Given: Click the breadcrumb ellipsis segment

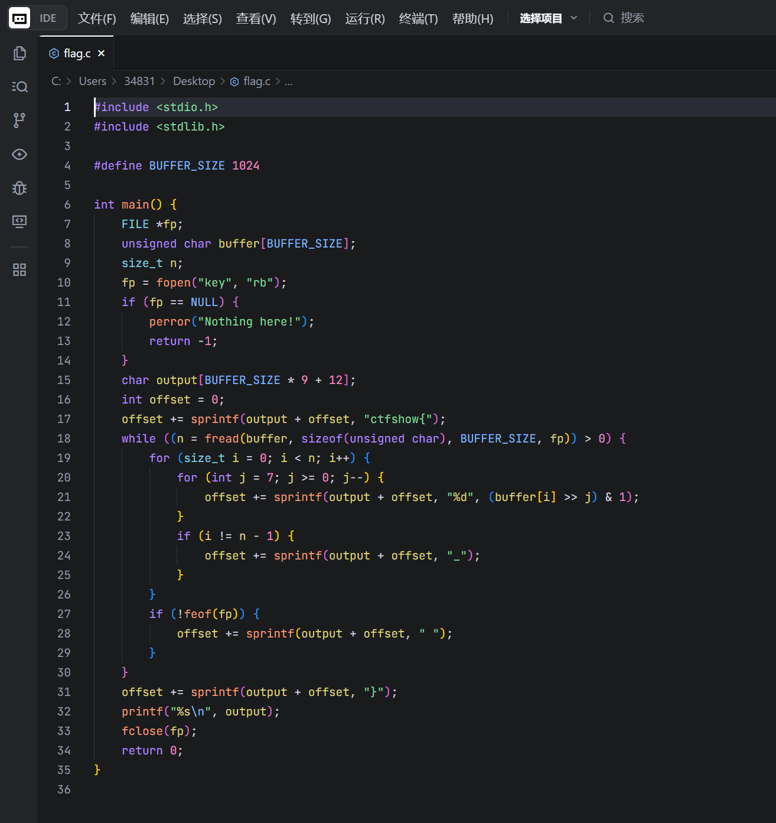Looking at the screenshot, I should [288, 82].
